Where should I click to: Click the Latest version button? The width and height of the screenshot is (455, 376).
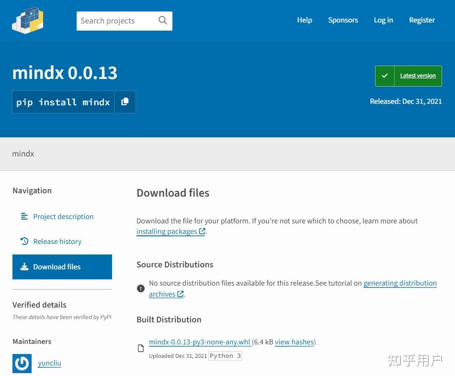pos(408,76)
